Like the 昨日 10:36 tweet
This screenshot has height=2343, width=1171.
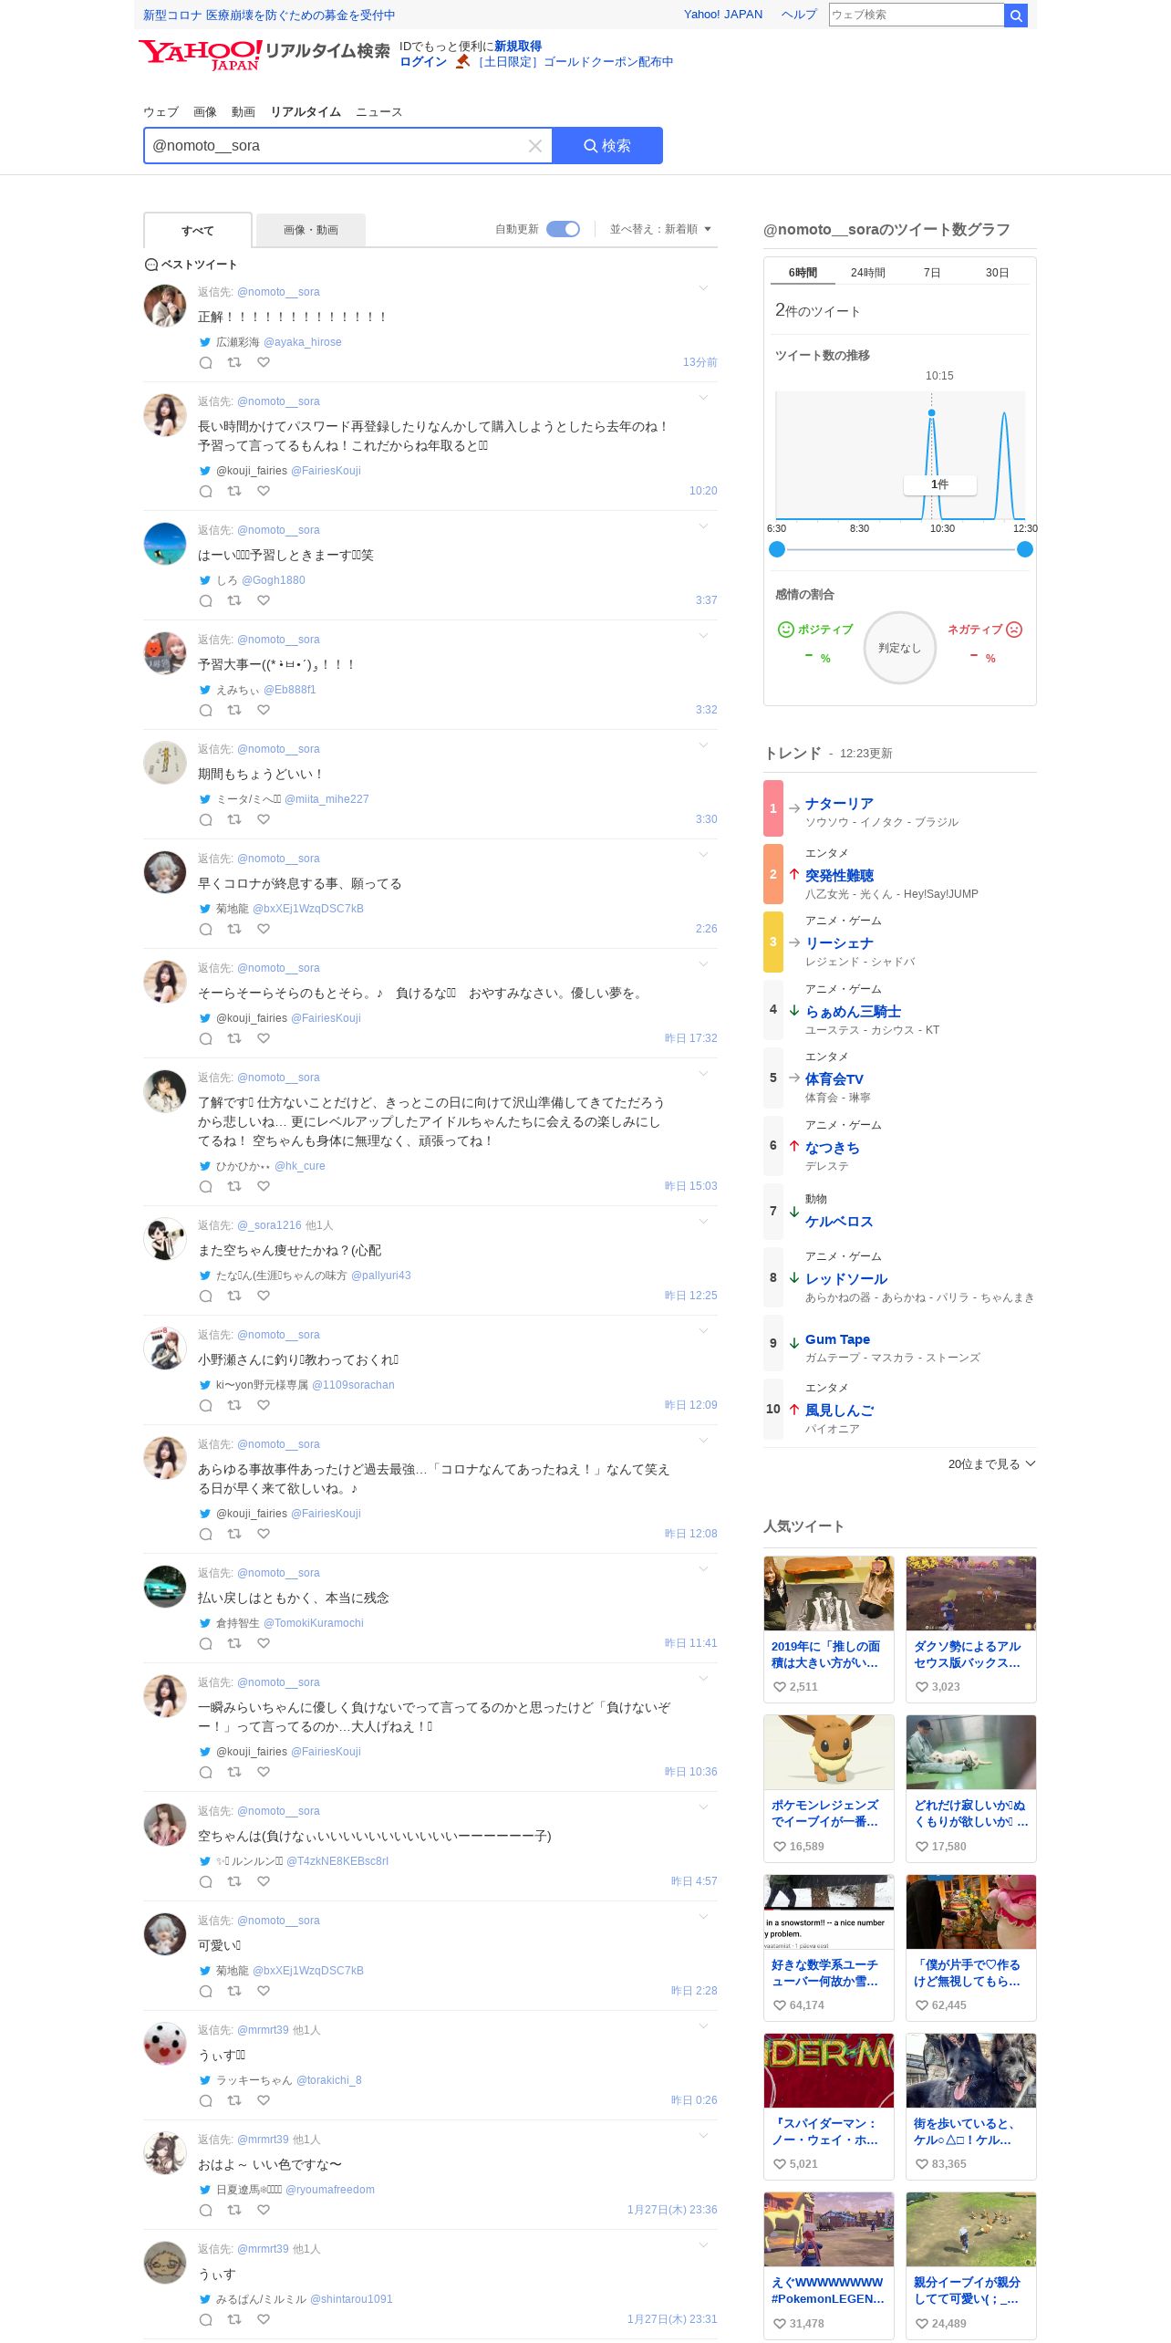(x=264, y=1772)
